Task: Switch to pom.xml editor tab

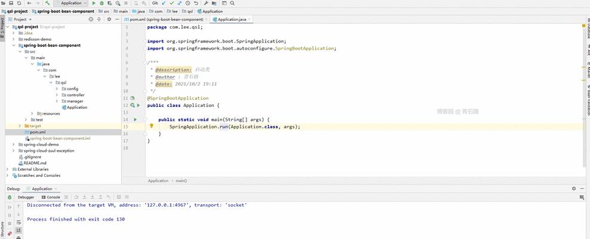Action: (x=166, y=19)
